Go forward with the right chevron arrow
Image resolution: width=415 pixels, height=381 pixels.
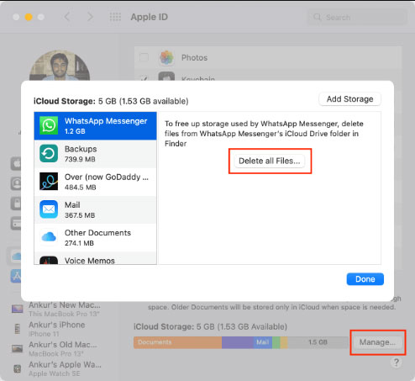click(90, 17)
